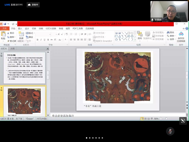Click 转换为 SmartArt button
189x142 pixels.
(x=103, y=41)
